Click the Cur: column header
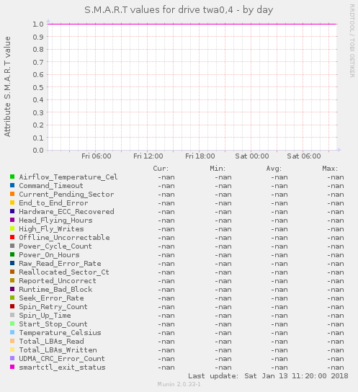 coord(161,168)
